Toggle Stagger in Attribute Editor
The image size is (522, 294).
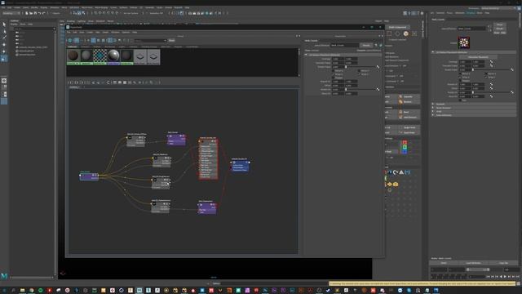click(x=460, y=80)
